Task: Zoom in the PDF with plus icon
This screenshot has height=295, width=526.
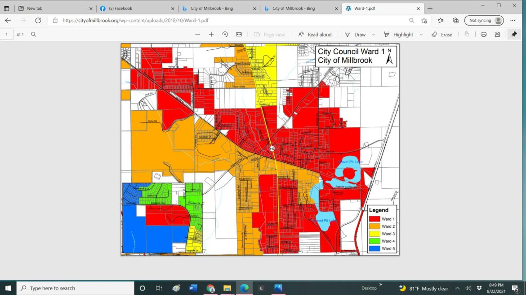Action: click(211, 35)
